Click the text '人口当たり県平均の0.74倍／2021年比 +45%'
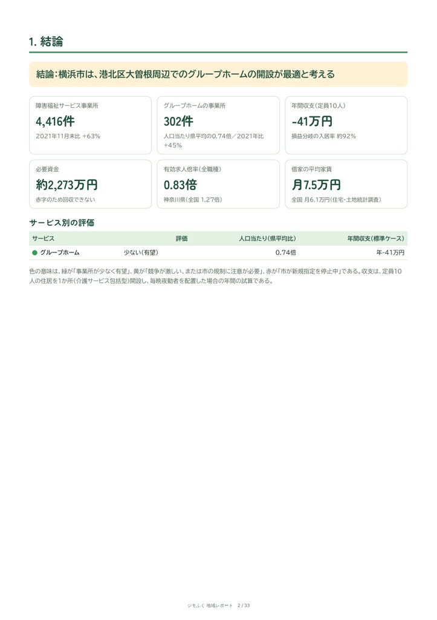Image resolution: width=437 pixels, height=620 pixels. 213,140
